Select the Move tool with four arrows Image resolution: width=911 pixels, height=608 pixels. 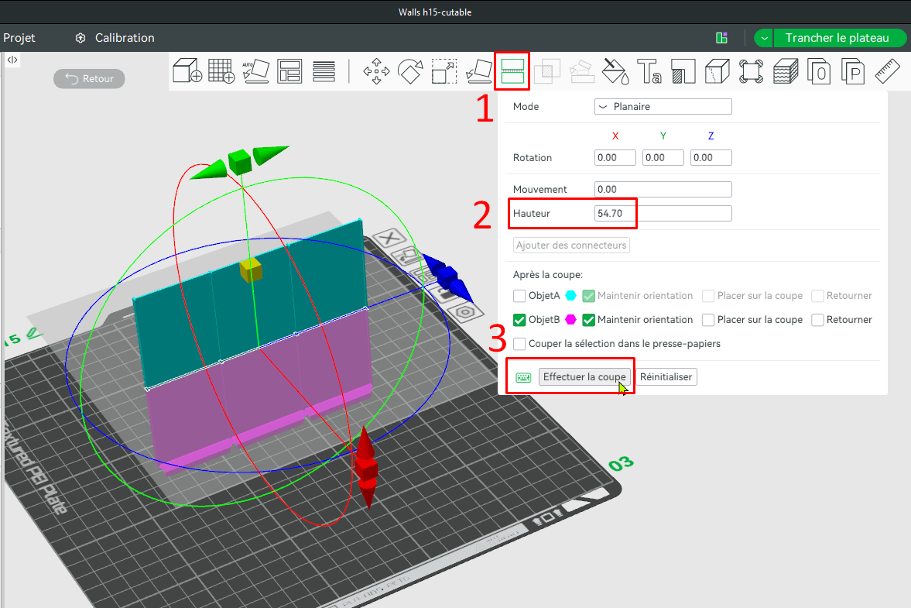(376, 71)
